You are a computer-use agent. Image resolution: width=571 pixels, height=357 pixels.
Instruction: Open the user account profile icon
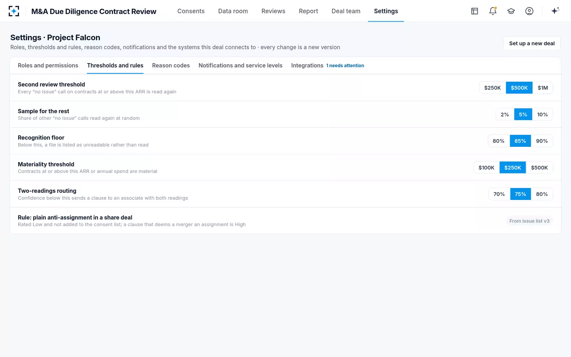(x=529, y=11)
